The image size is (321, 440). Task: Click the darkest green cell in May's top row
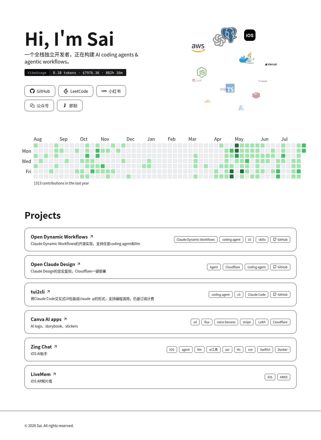[237, 145]
